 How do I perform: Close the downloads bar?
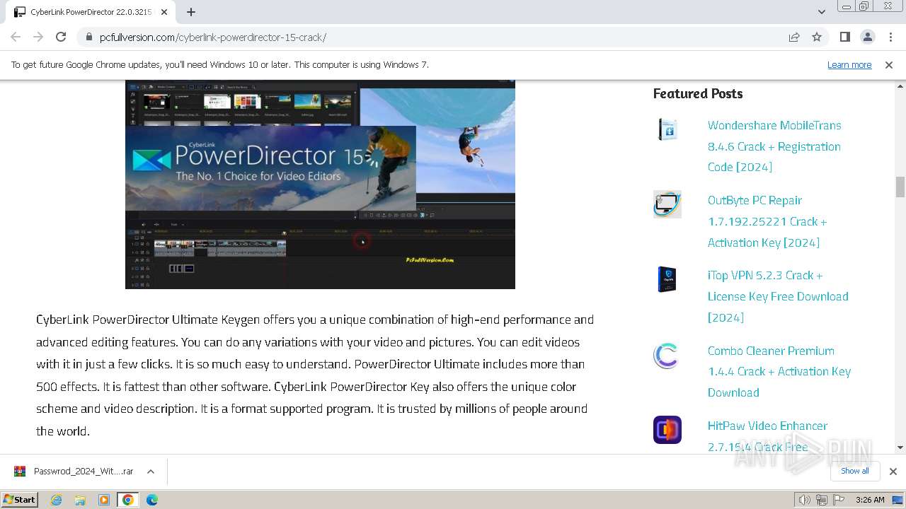(893, 472)
